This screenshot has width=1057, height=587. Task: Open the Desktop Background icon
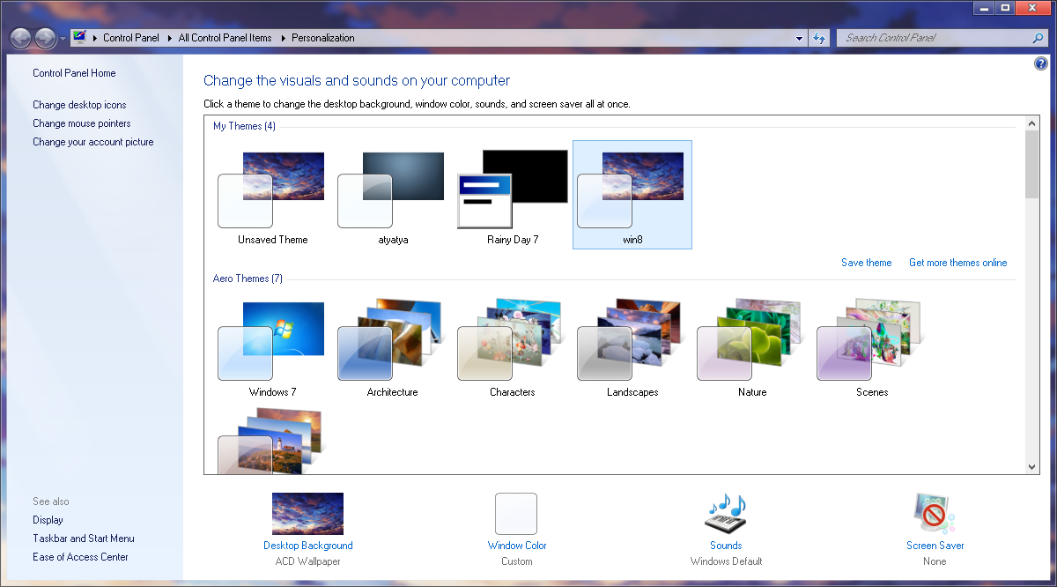click(307, 514)
